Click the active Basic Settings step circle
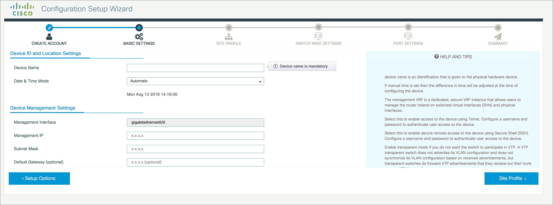This screenshot has height=205, width=553. point(139,28)
